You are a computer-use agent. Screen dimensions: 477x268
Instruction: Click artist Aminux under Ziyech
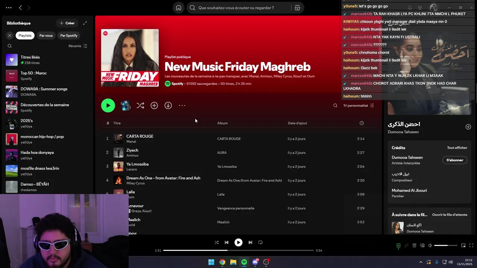tap(132, 156)
